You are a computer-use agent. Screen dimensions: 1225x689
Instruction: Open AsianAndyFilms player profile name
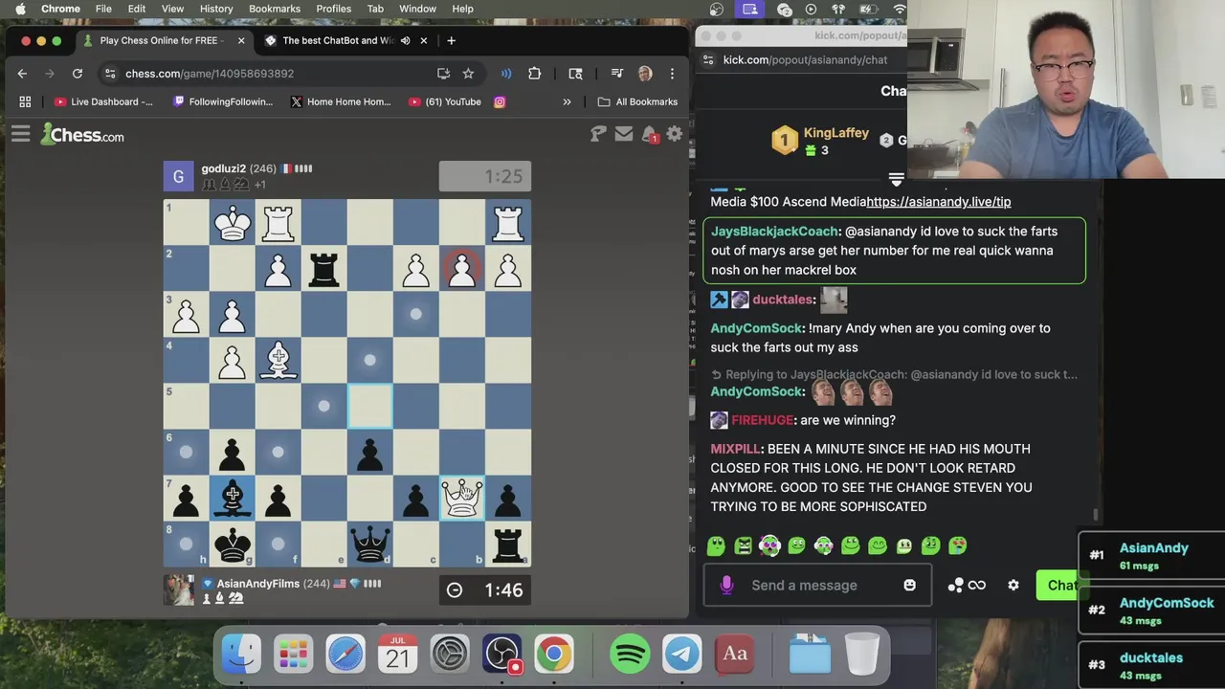pos(257,584)
